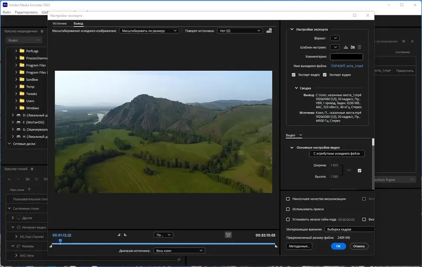Uncheck the Экспорт видео checkbox
The image size is (422, 267).
294,75
